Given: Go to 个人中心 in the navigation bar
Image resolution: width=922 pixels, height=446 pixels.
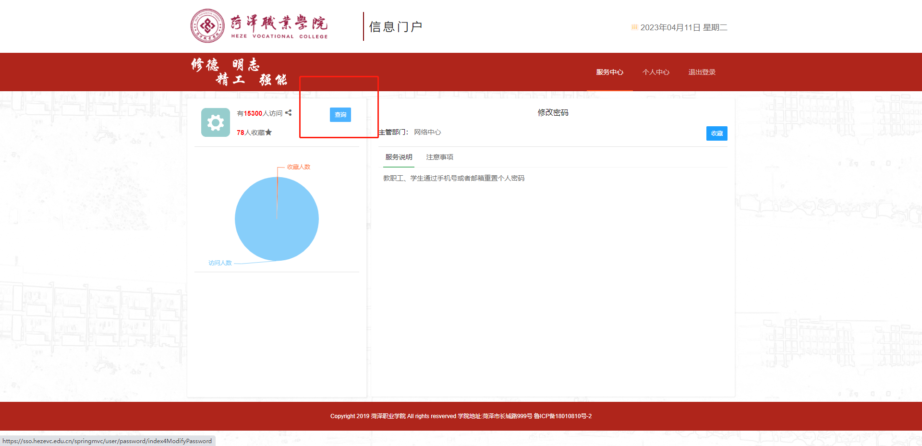Looking at the screenshot, I should [655, 72].
